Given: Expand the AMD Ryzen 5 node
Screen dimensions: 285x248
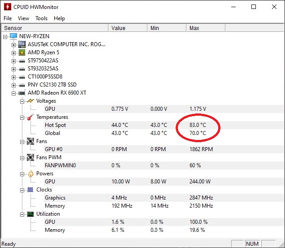Looking at the screenshot, I should coord(13,53).
